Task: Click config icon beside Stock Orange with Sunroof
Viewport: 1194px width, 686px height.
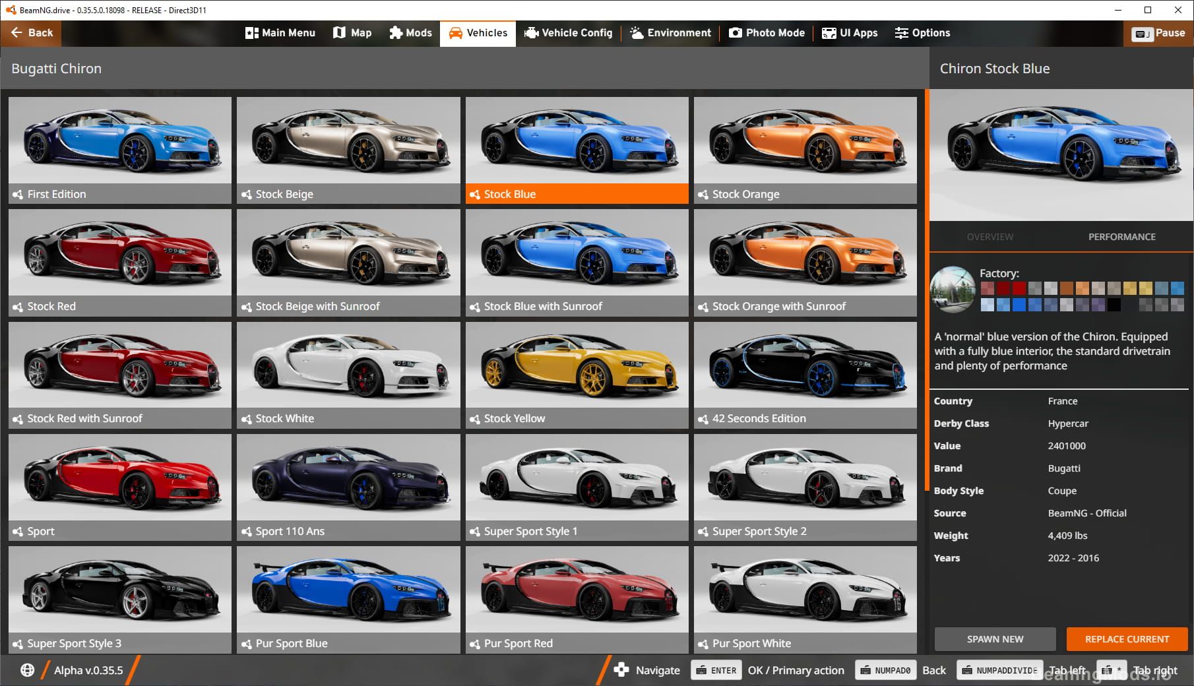Action: [x=703, y=307]
